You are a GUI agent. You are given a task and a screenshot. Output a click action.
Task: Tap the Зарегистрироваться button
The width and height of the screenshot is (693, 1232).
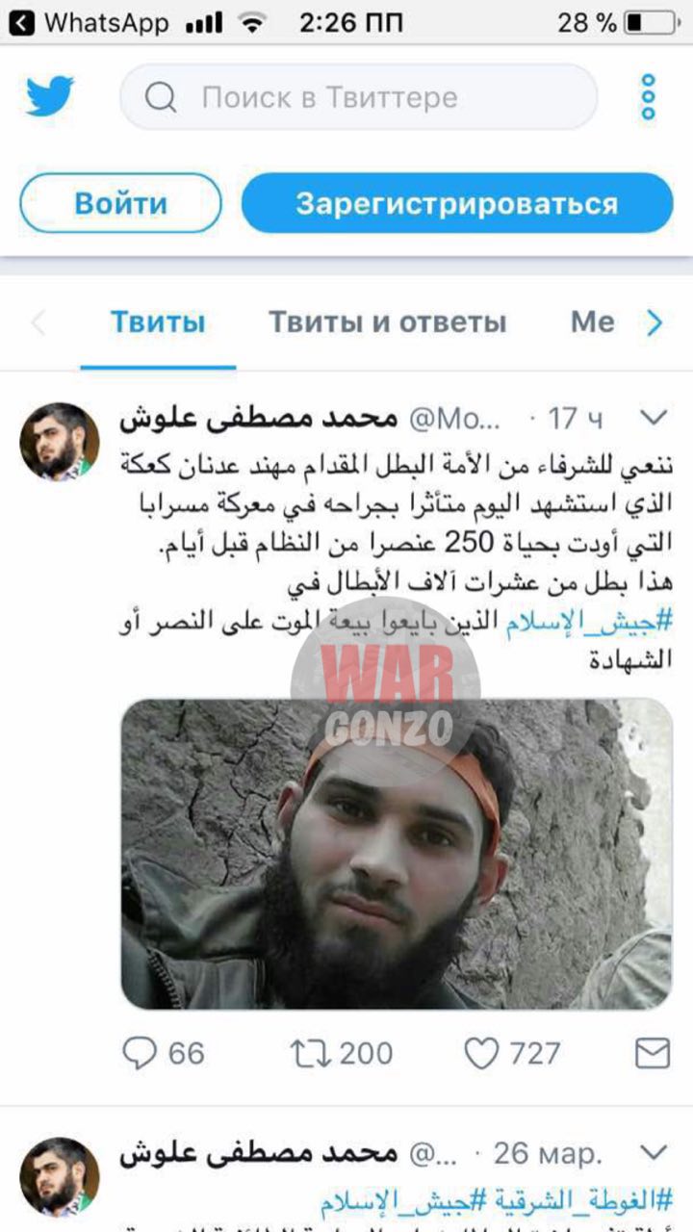pos(457,203)
